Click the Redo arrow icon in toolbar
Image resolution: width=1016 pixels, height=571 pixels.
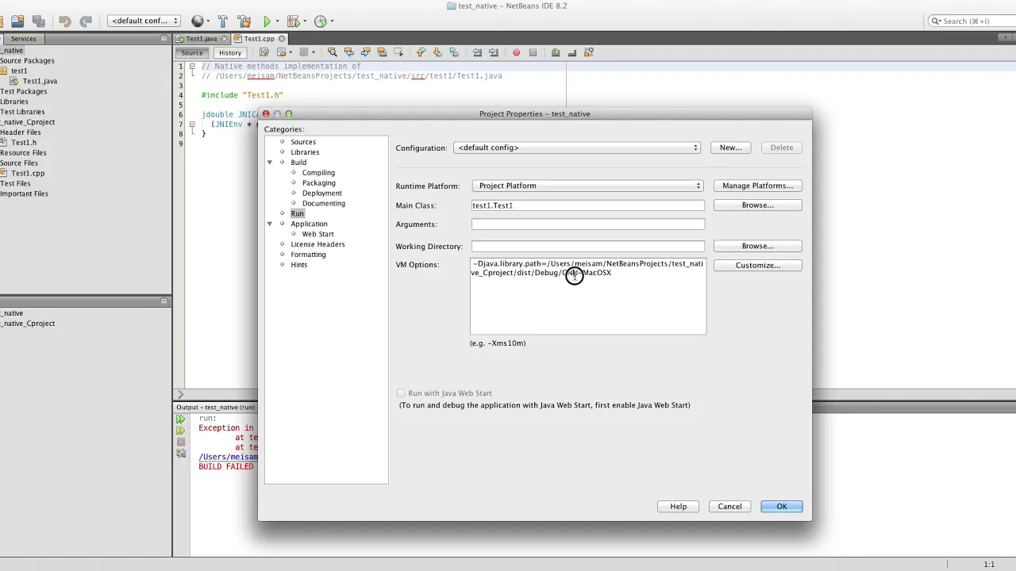[86, 21]
